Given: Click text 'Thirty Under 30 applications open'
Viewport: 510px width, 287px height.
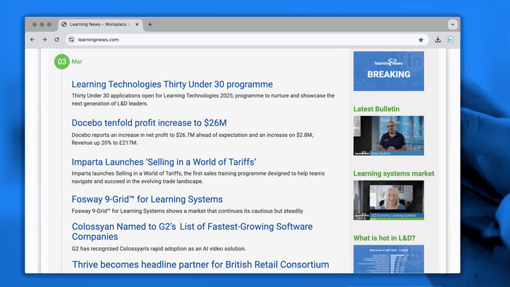Looking at the screenshot, I should 117,95.
